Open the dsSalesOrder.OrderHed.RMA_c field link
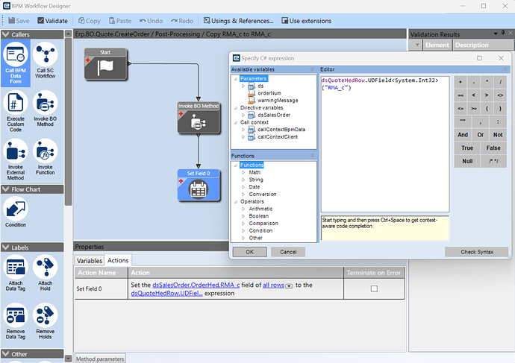 point(196,285)
